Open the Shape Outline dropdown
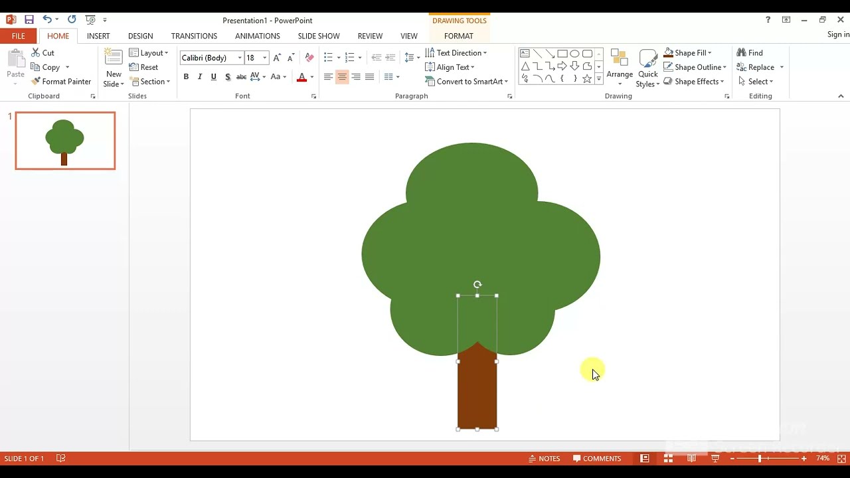The height and width of the screenshot is (478, 850). click(x=695, y=67)
